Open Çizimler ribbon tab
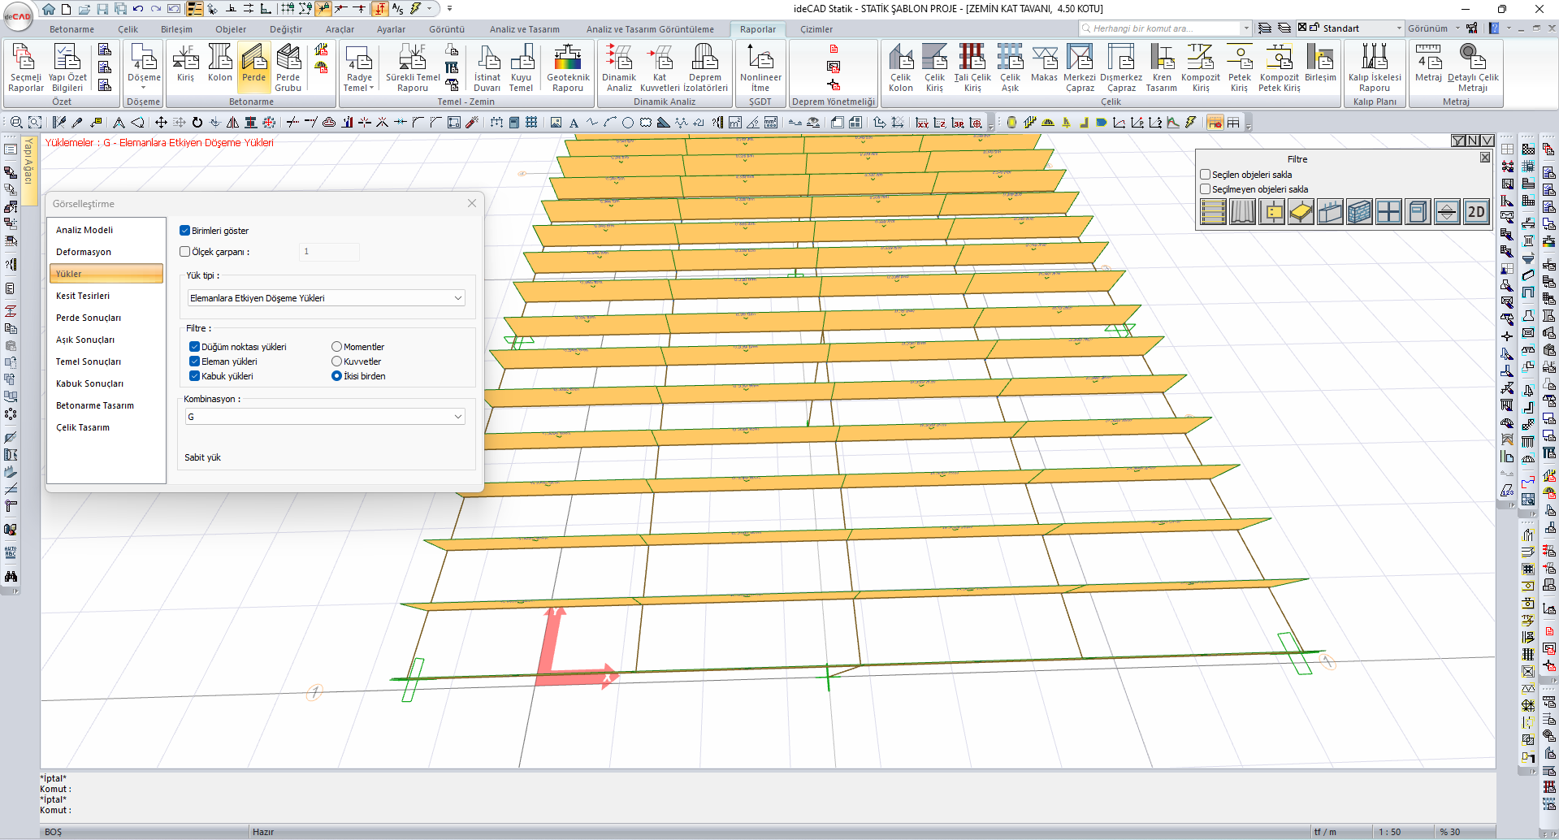Image resolution: width=1559 pixels, height=840 pixels. point(816,29)
